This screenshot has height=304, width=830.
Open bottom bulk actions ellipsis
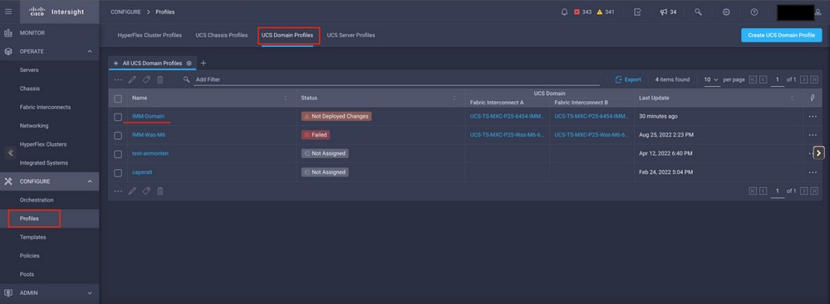[x=118, y=191]
